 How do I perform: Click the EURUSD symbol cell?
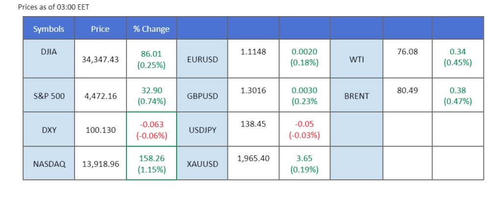tap(202, 59)
